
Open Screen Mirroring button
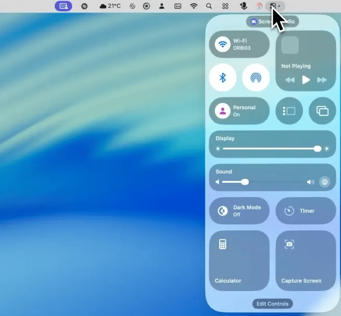322,111
